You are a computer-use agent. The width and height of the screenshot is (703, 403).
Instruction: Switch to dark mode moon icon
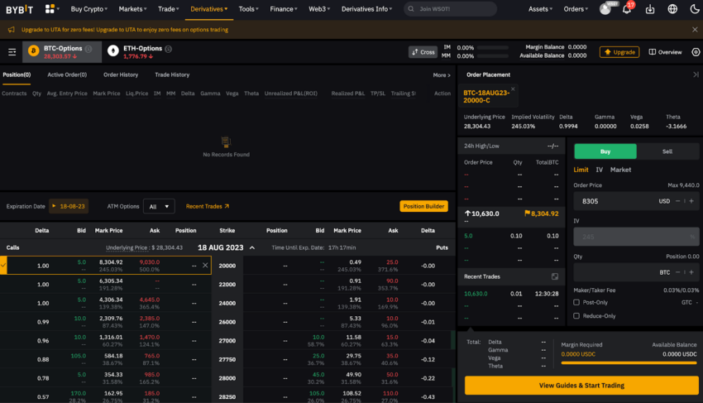click(695, 9)
